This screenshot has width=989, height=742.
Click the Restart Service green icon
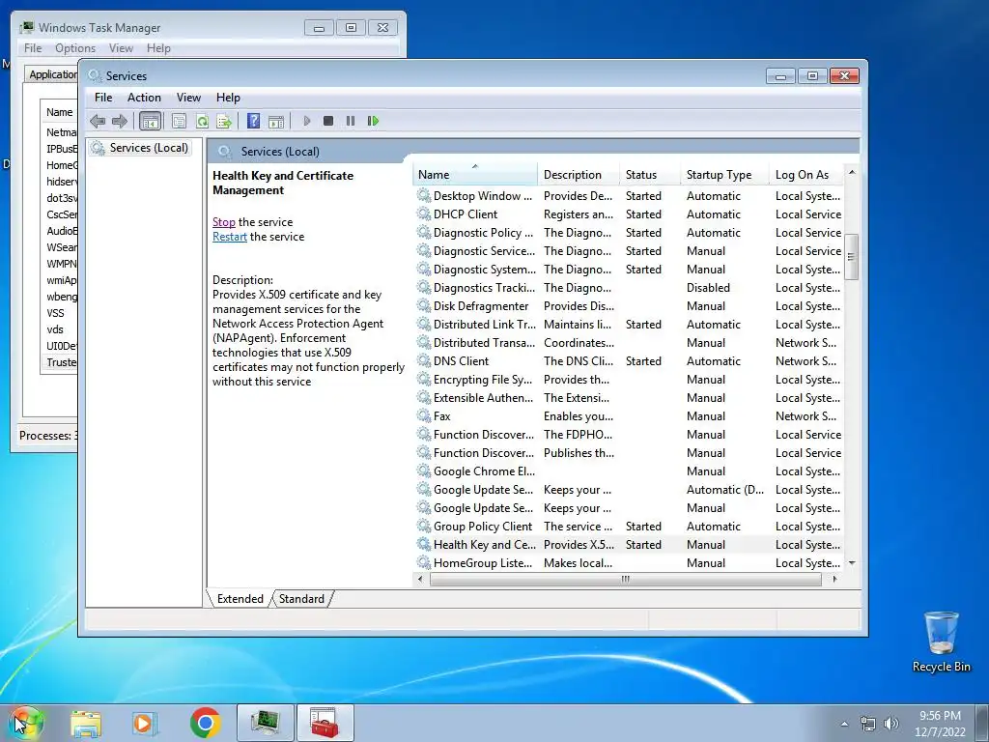373,121
